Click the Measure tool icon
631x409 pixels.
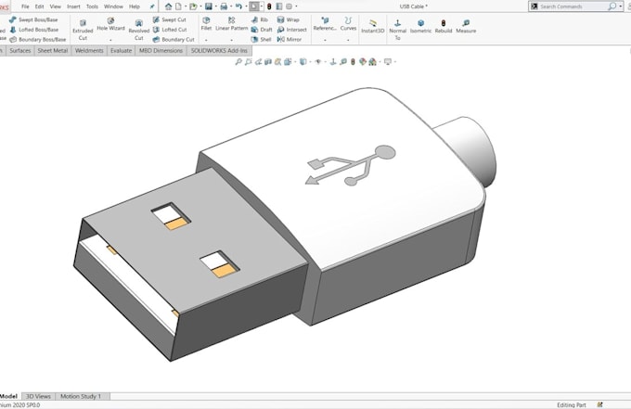[x=466, y=27]
